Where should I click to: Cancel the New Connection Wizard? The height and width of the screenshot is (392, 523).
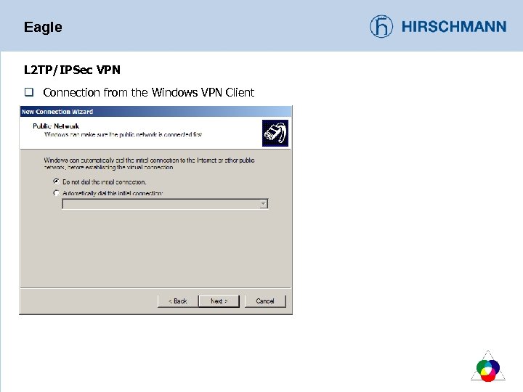coord(265,301)
